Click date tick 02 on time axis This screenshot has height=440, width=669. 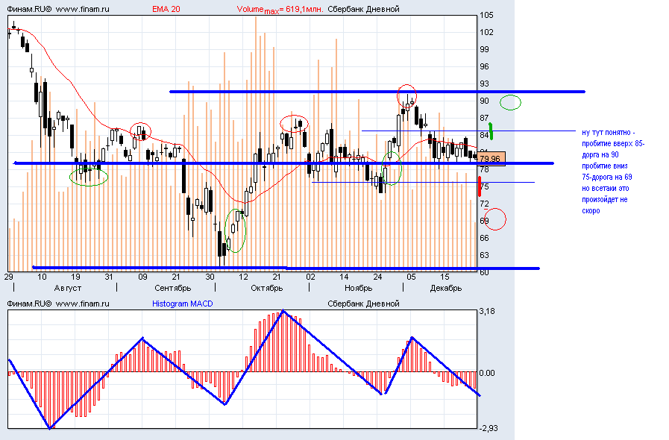pos(310,277)
